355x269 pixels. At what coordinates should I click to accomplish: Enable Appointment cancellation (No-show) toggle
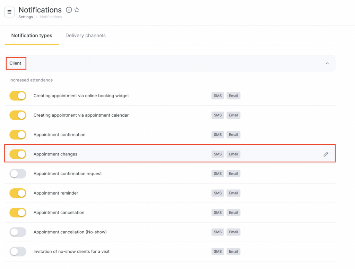click(18, 232)
